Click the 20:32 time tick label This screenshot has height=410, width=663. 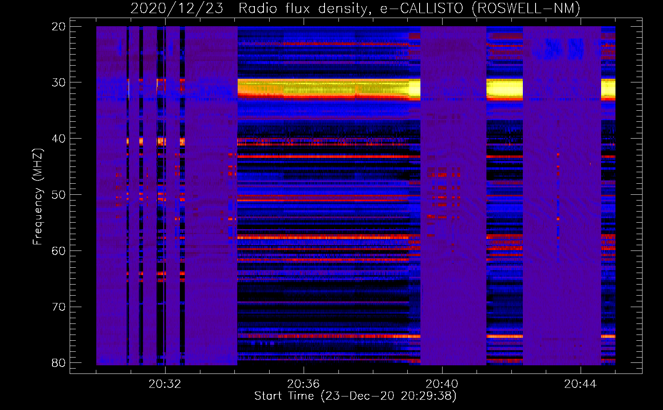165,384
